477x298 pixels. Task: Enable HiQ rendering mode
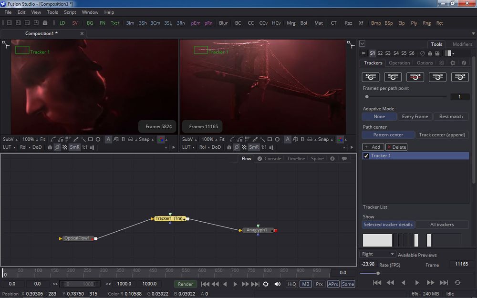click(x=291, y=284)
